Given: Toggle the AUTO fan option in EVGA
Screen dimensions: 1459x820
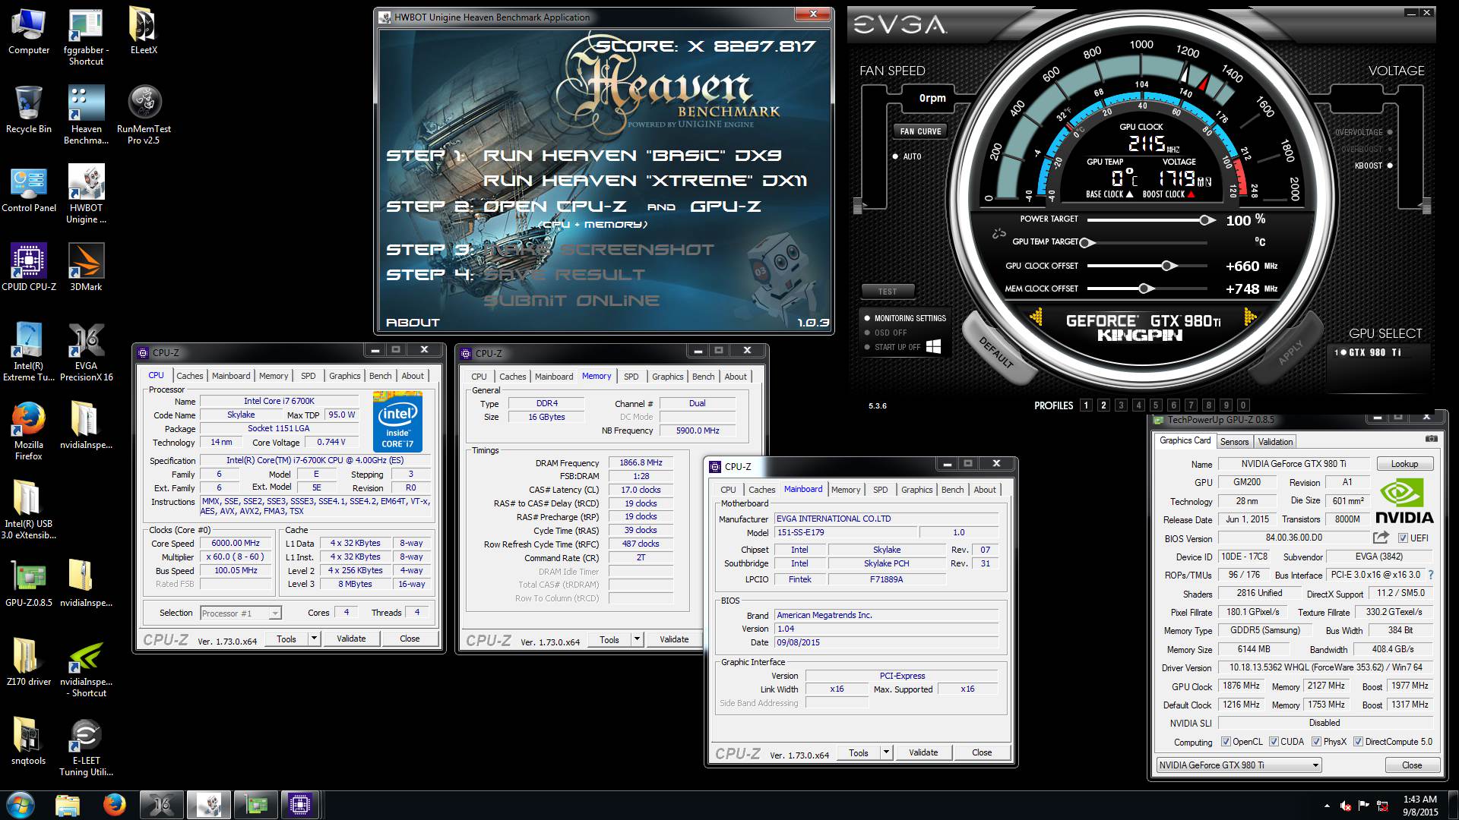Looking at the screenshot, I should (x=907, y=156).
